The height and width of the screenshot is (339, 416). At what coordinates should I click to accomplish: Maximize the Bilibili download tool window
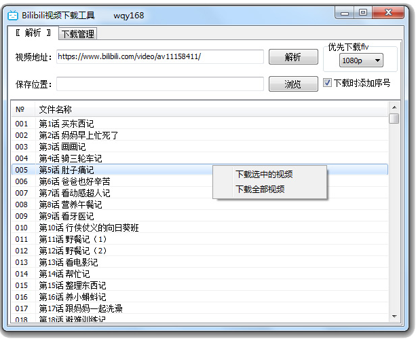point(363,12)
